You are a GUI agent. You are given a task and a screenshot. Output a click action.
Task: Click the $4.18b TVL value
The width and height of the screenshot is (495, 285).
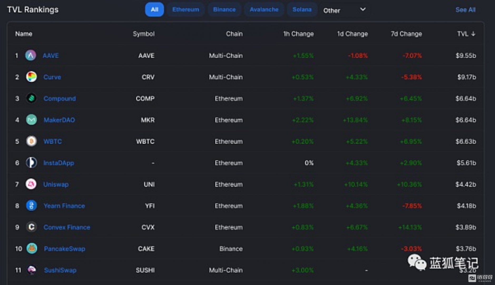tap(466, 206)
